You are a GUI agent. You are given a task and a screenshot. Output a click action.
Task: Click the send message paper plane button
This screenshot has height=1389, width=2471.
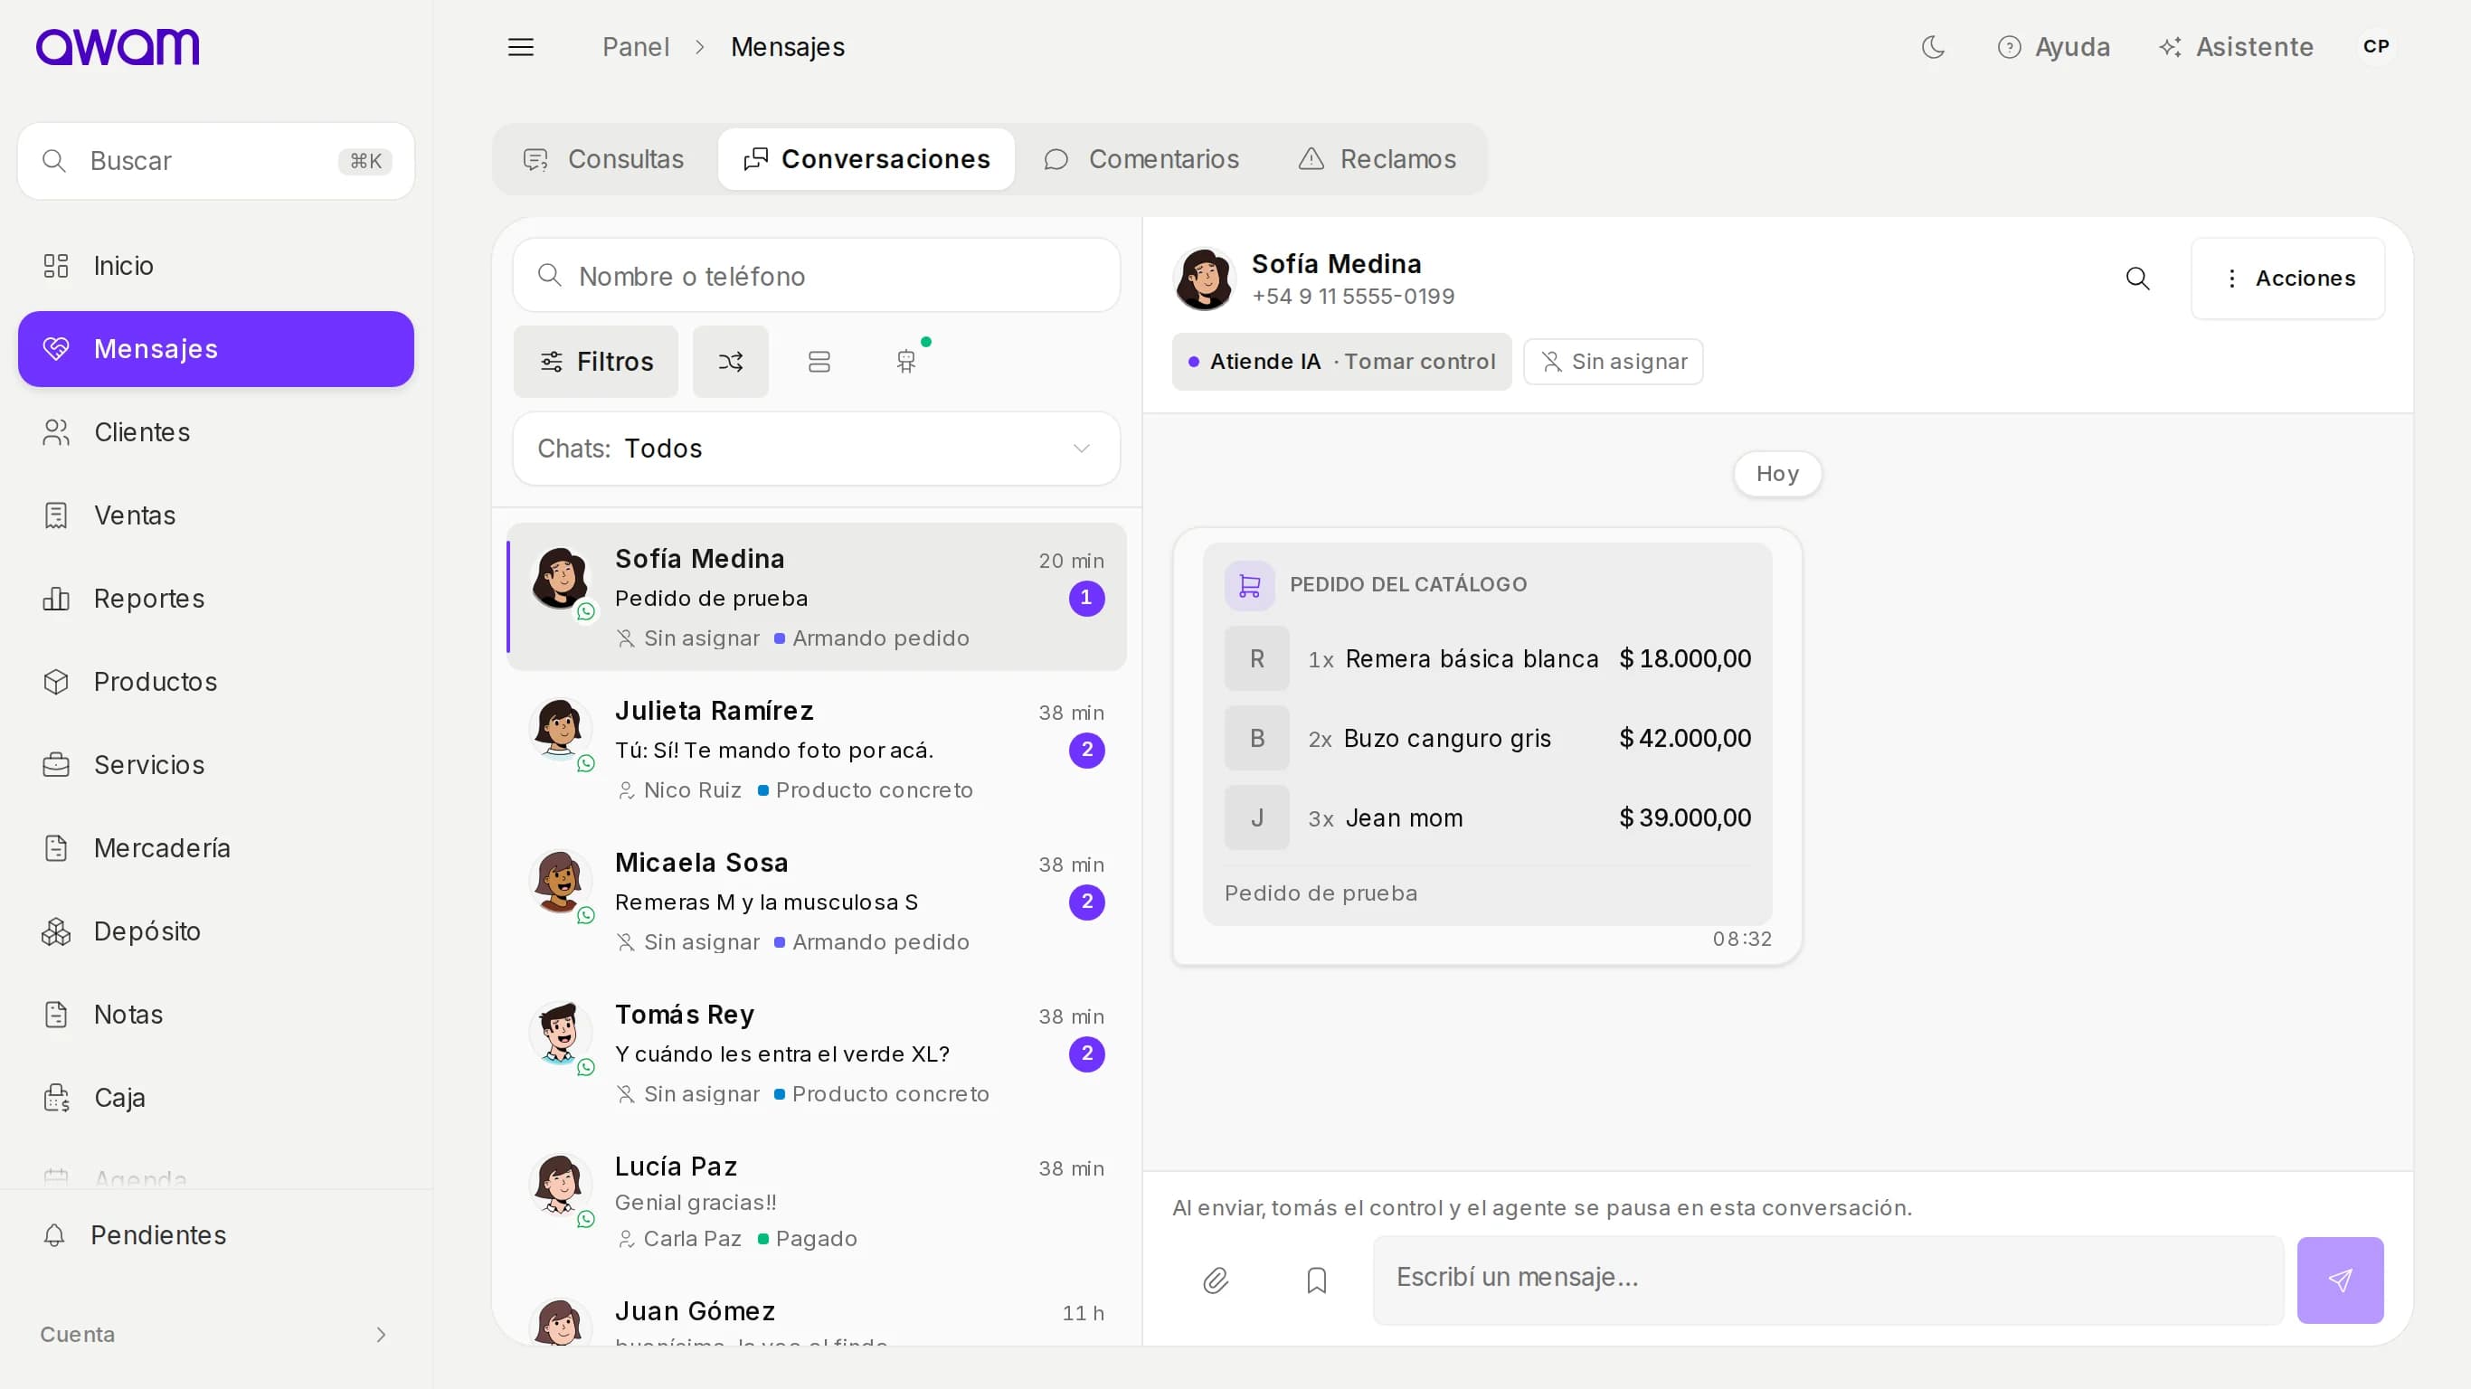coord(2340,1280)
